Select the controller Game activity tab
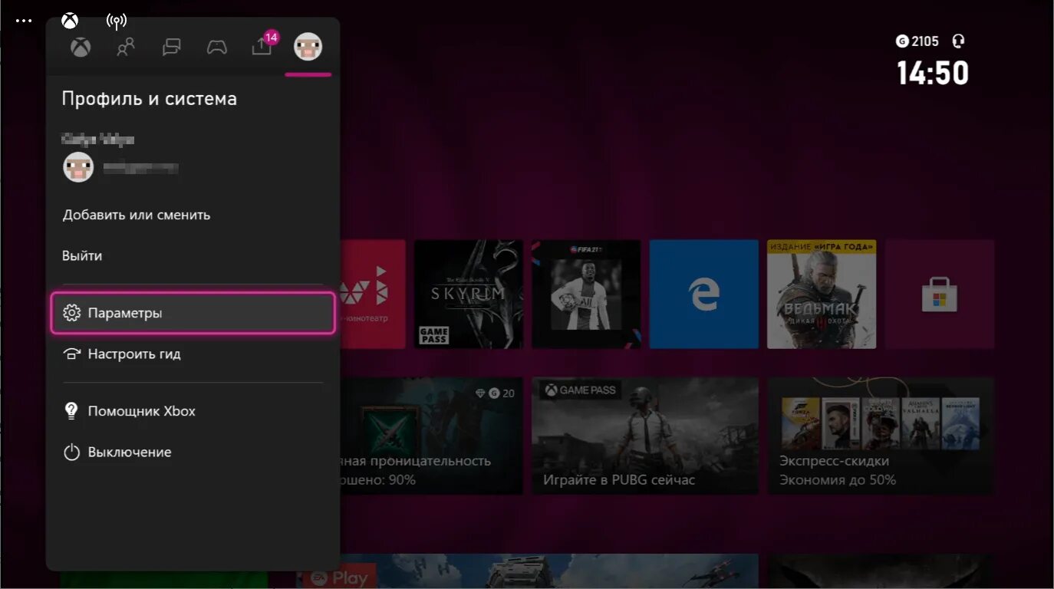This screenshot has width=1054, height=589. (217, 48)
